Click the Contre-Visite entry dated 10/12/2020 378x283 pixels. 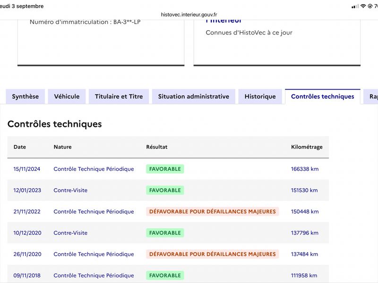point(70,233)
